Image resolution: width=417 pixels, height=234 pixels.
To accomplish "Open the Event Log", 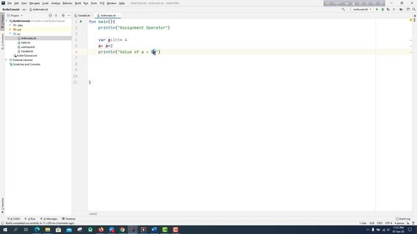I will 403,219.
